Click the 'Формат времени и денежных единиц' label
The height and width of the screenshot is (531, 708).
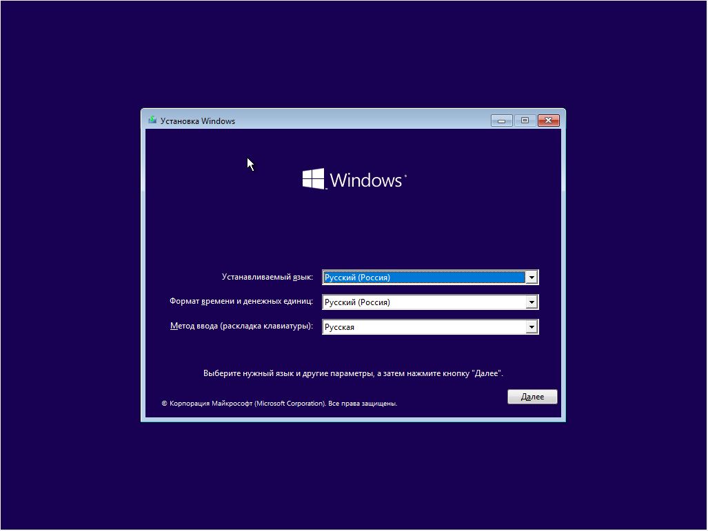(243, 302)
